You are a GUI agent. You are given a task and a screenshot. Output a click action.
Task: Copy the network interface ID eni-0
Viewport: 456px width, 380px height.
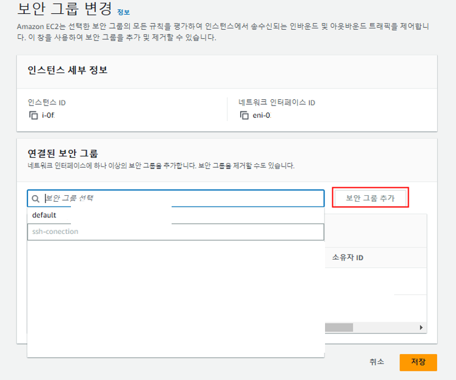click(x=244, y=115)
